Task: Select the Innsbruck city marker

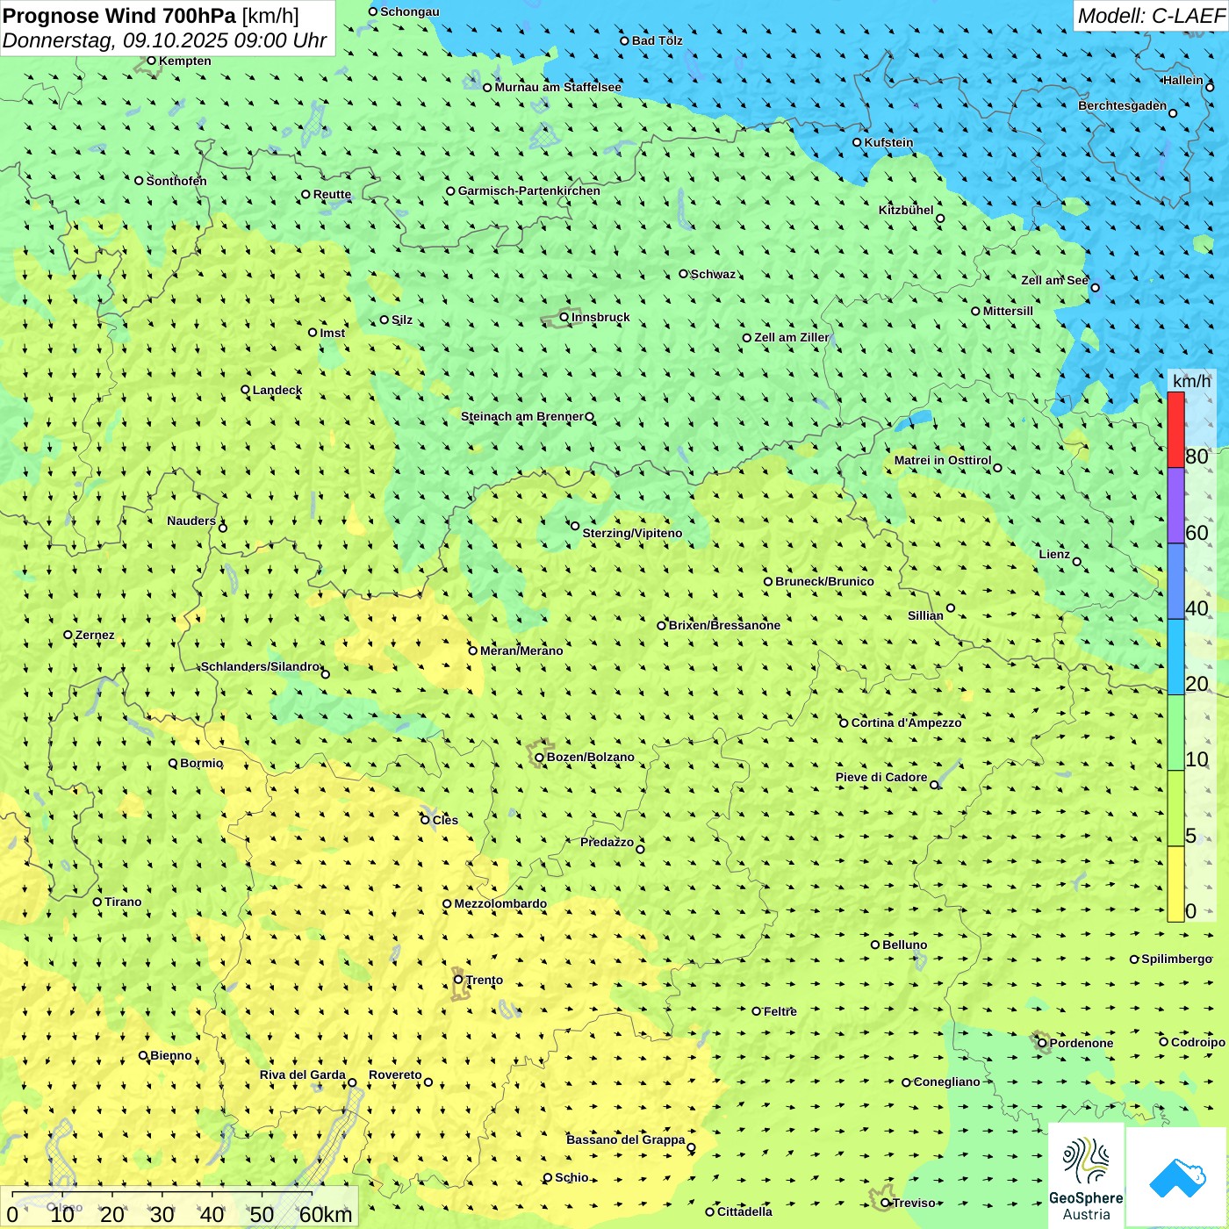Action: tap(564, 317)
